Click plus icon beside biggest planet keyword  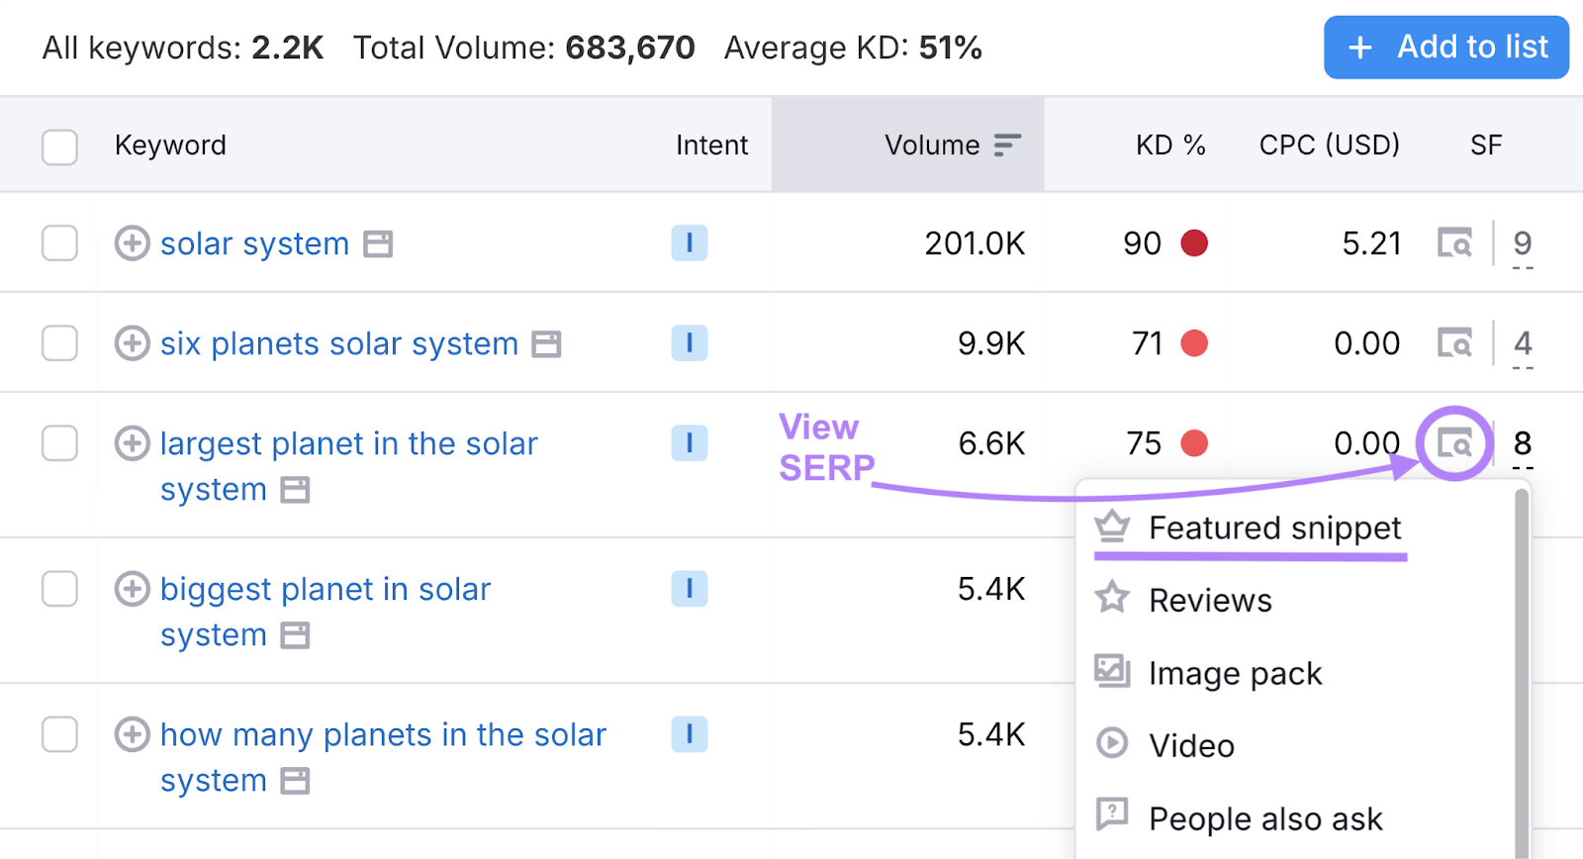pyautogui.click(x=133, y=589)
